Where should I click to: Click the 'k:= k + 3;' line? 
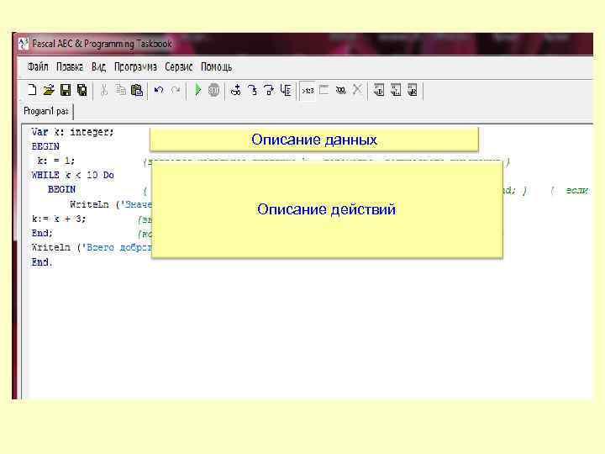point(59,219)
